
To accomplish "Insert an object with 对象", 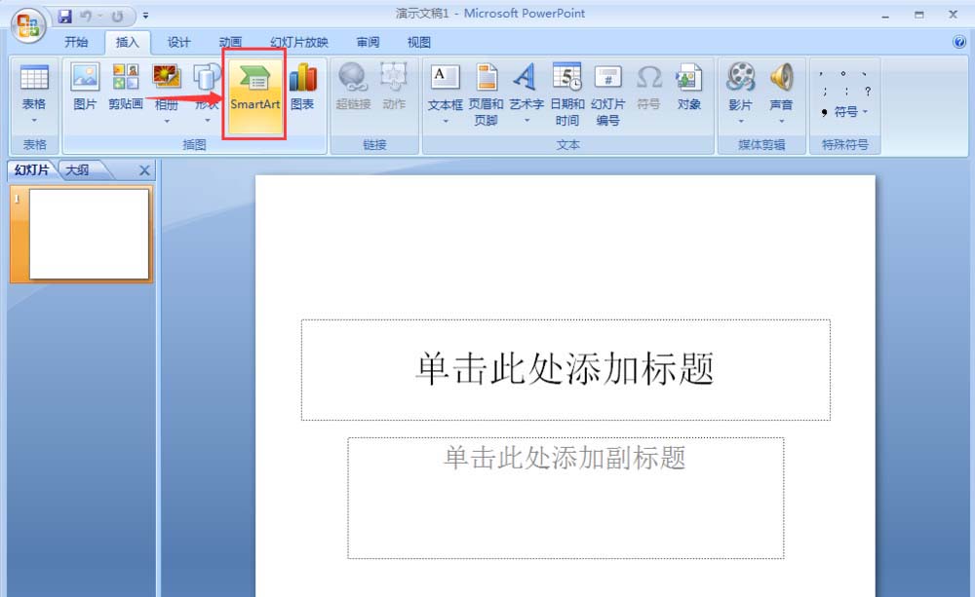I will pos(689,88).
